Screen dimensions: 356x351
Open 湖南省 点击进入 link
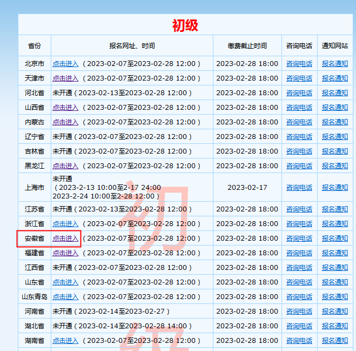pyautogui.click(x=65, y=341)
